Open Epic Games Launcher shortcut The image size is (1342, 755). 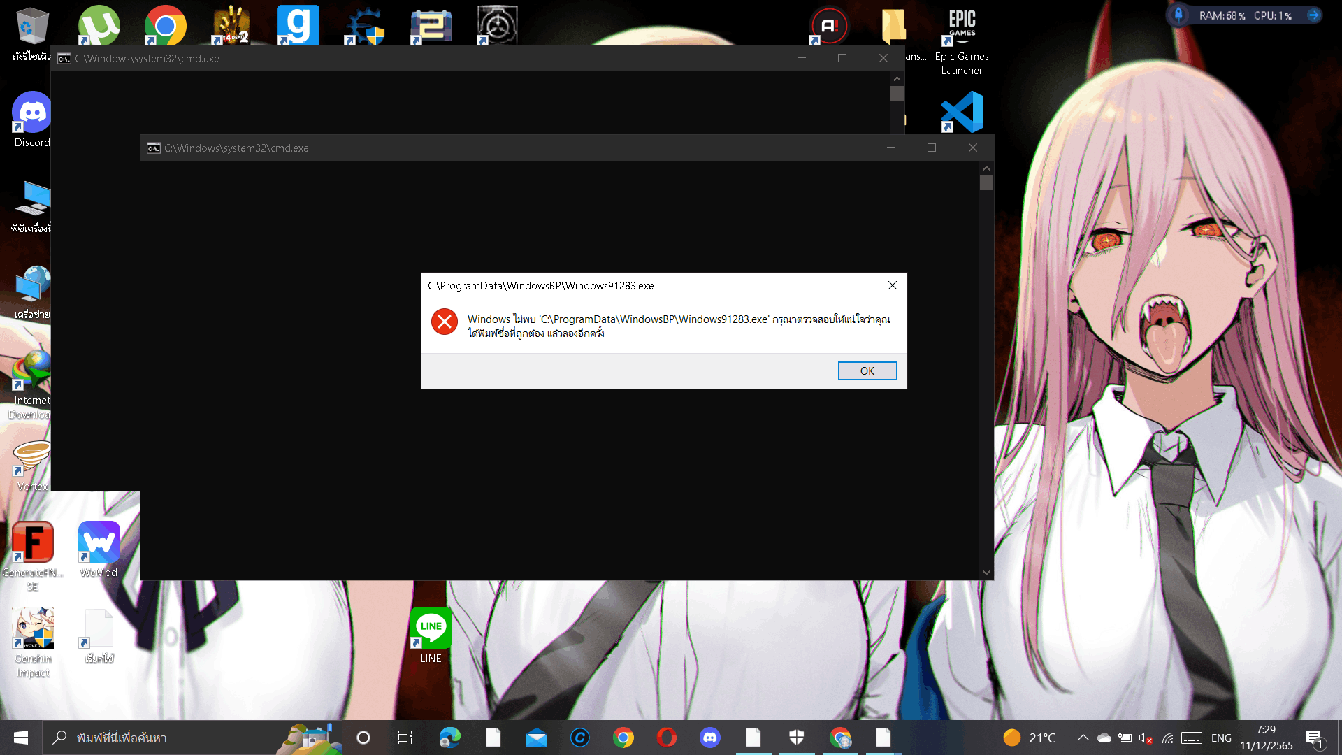click(x=962, y=28)
